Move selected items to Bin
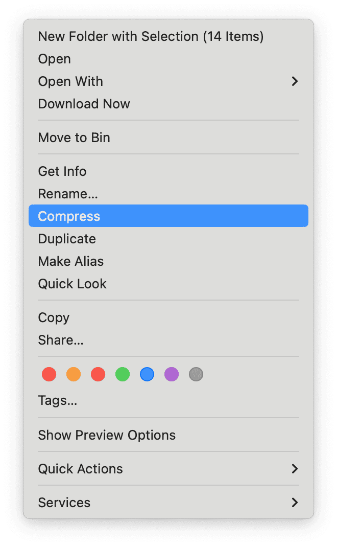This screenshot has height=546, width=337. pyautogui.click(x=74, y=138)
